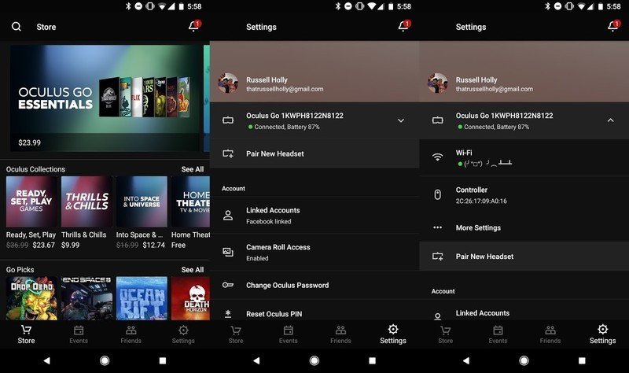Screen dimensions: 629x373
Task: Select Friends tab in left screen bottom bar
Action: pyautogui.click(x=131, y=334)
